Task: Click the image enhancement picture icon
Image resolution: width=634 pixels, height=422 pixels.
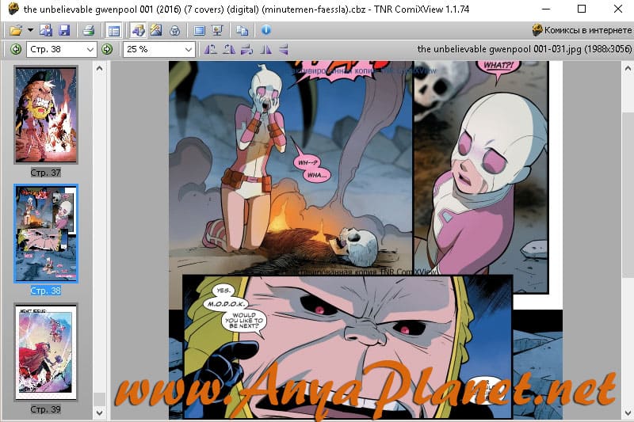Action: [156, 30]
